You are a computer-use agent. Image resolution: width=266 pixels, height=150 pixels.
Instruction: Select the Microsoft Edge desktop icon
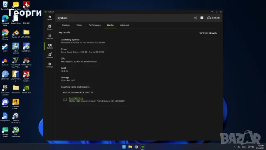tap(5, 20)
